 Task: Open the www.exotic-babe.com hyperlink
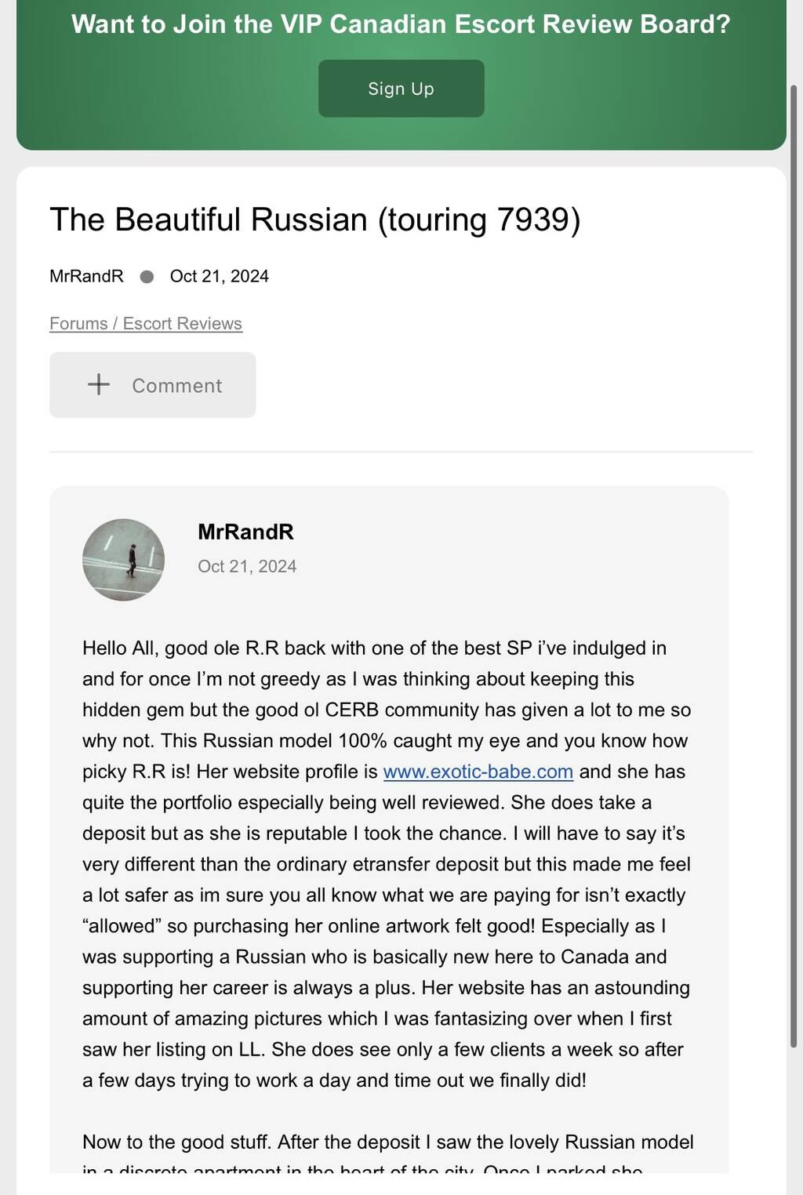478,772
